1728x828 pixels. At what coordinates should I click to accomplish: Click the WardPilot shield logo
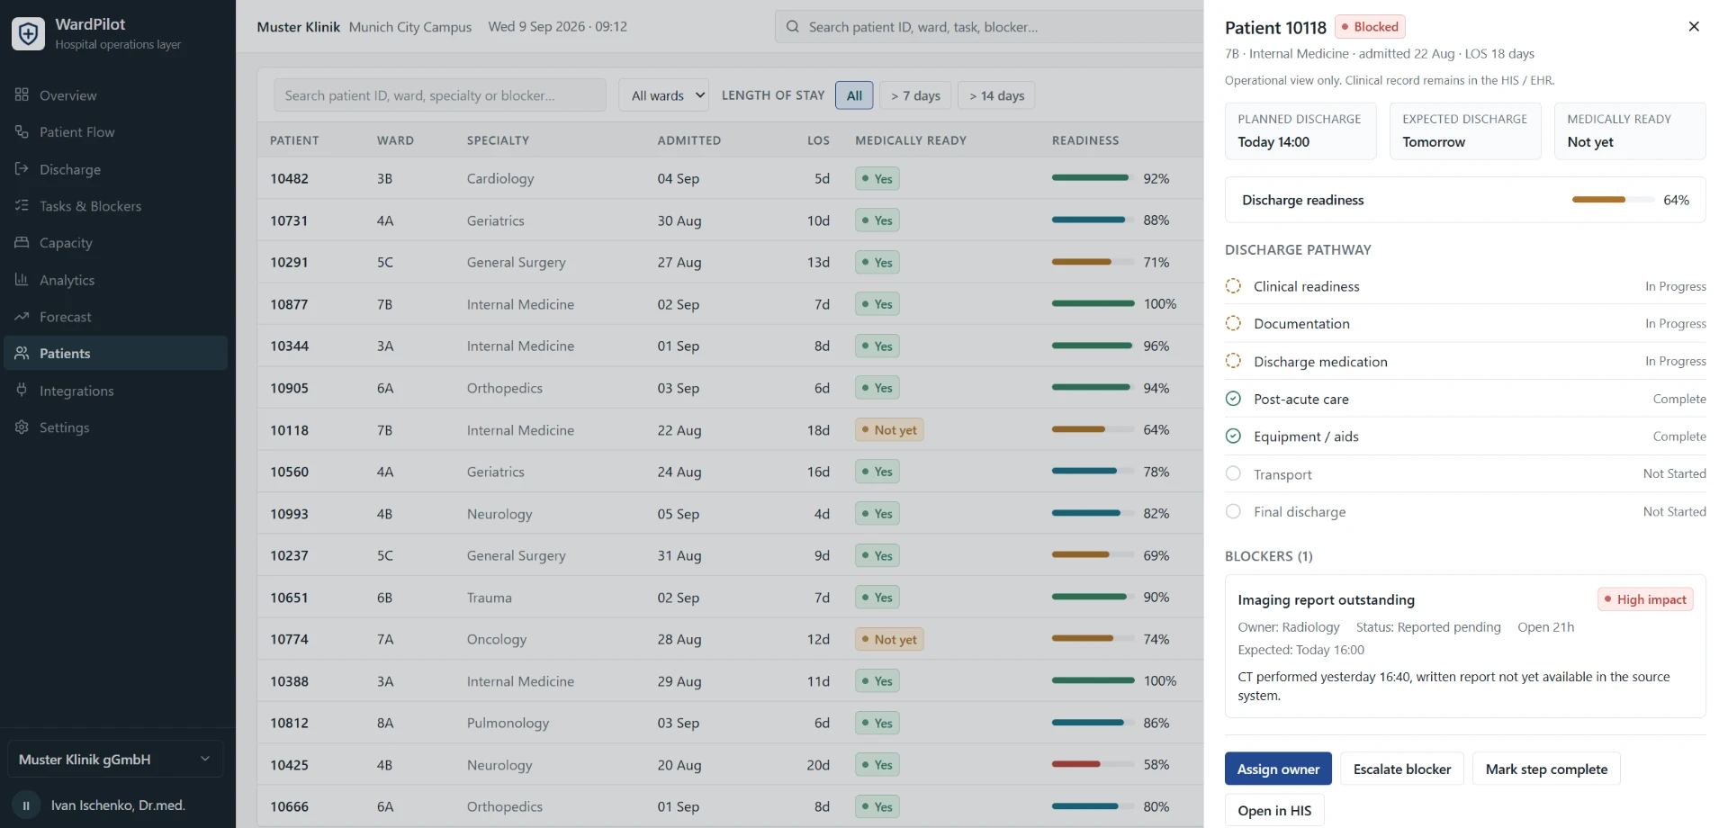pos(28,33)
